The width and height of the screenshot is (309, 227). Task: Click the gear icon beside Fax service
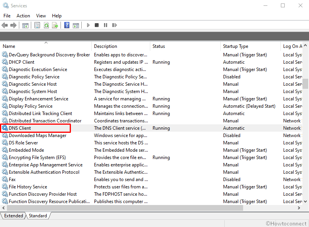point(5,180)
